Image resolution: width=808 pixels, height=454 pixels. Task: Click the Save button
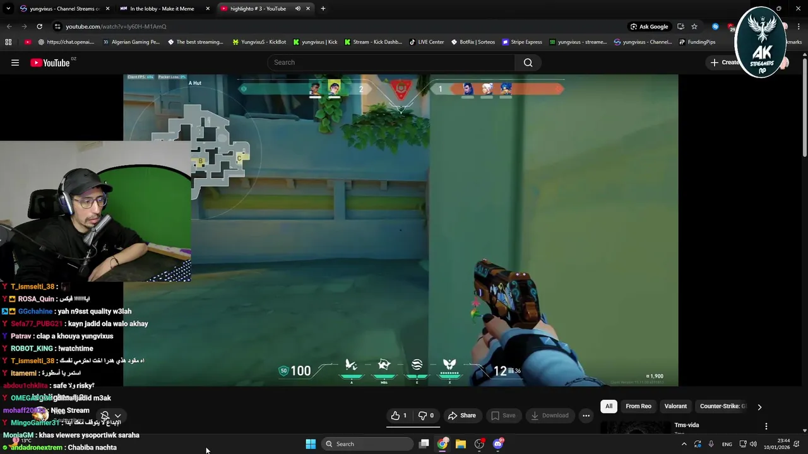(503, 416)
